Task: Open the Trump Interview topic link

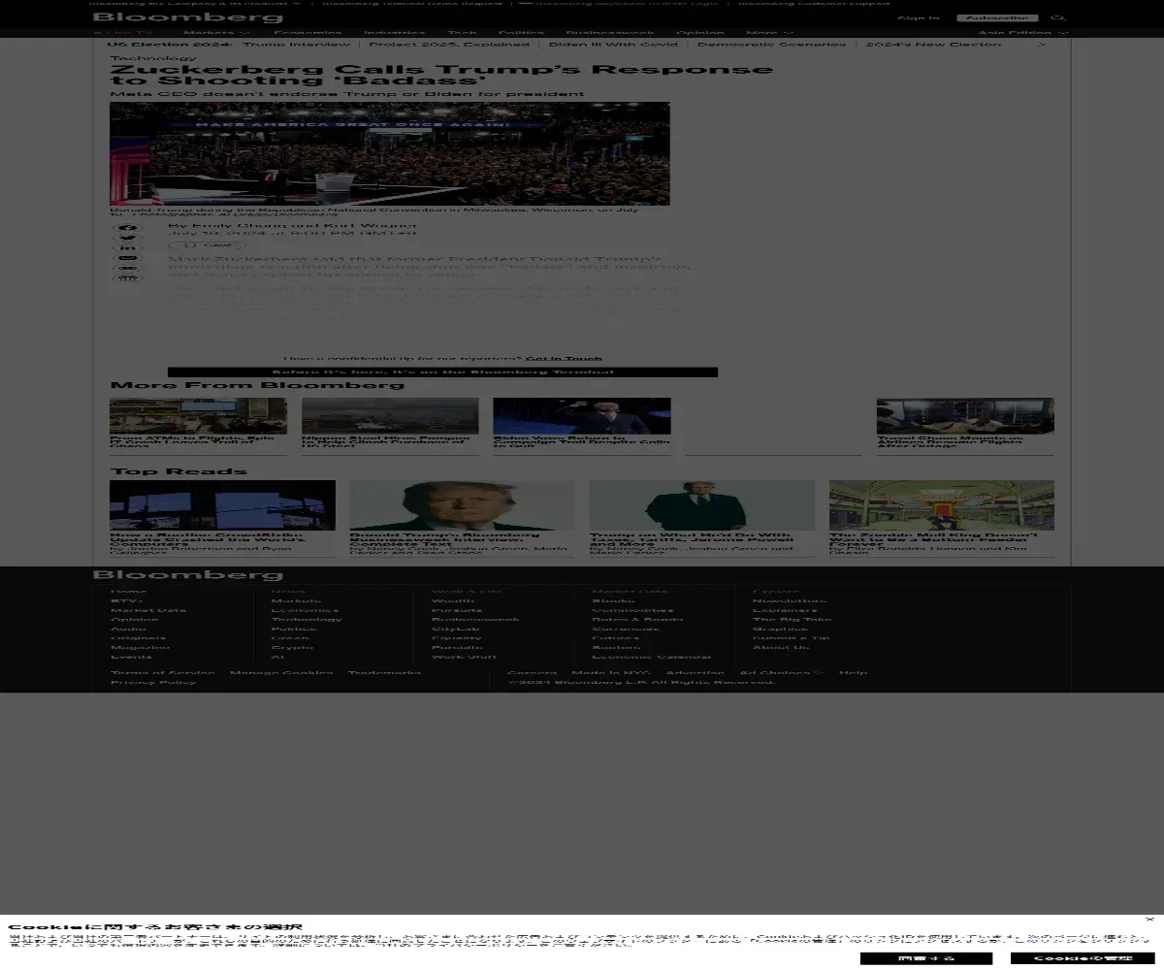Action: click(296, 45)
